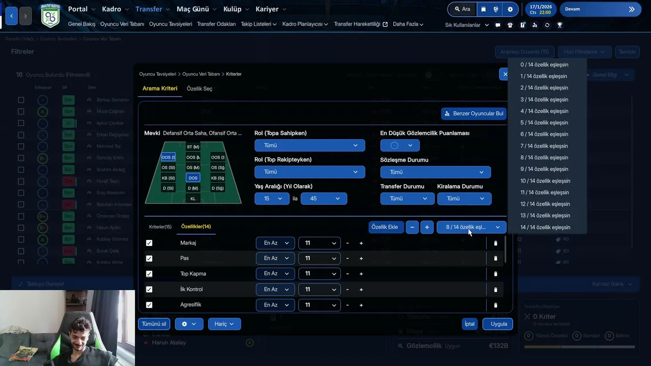Decrease the Top Kapma value with minus
Image resolution: width=651 pixels, height=366 pixels.
click(x=347, y=274)
